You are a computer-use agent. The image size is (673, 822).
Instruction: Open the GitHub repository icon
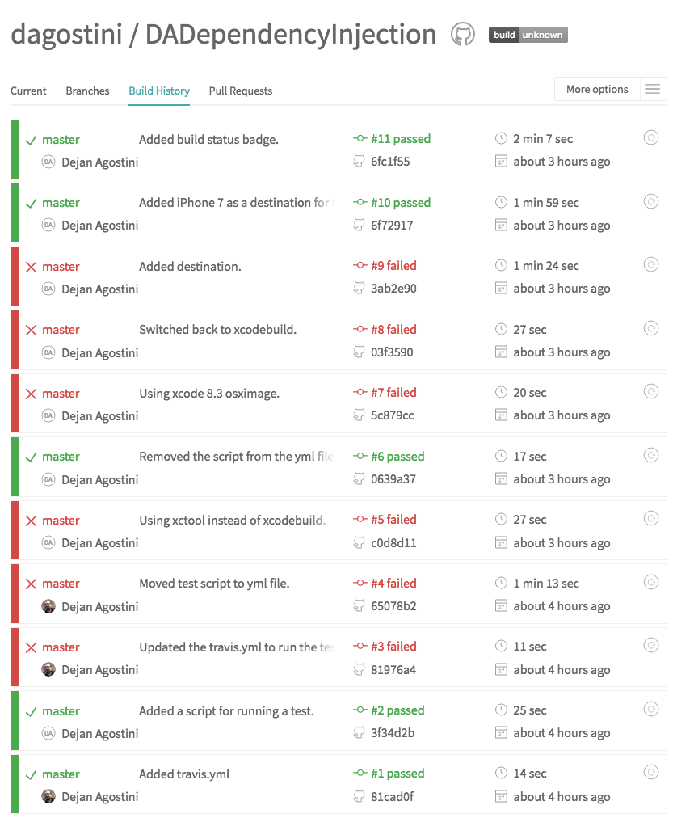click(x=462, y=35)
